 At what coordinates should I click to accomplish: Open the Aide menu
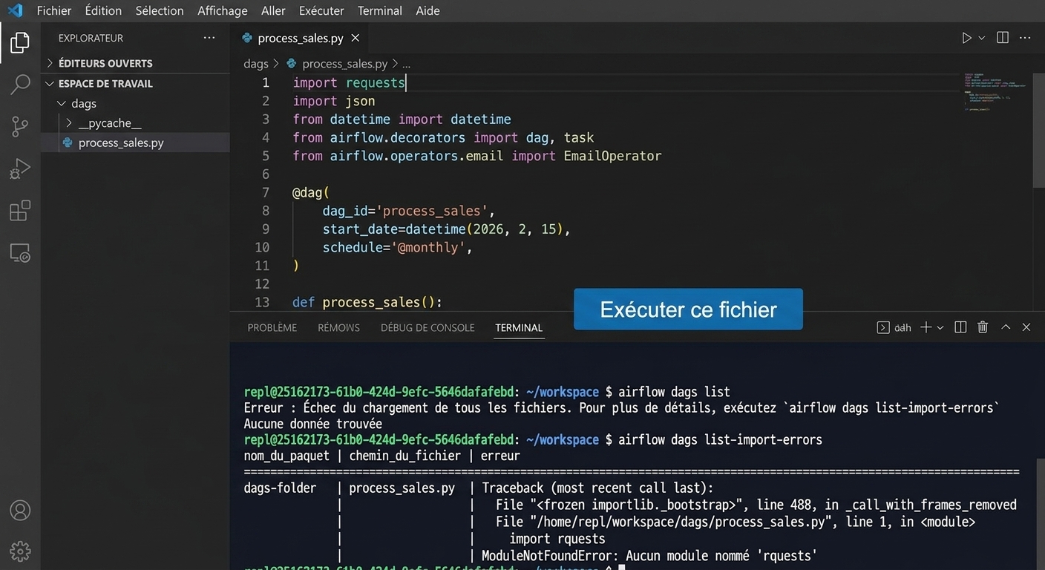(427, 10)
